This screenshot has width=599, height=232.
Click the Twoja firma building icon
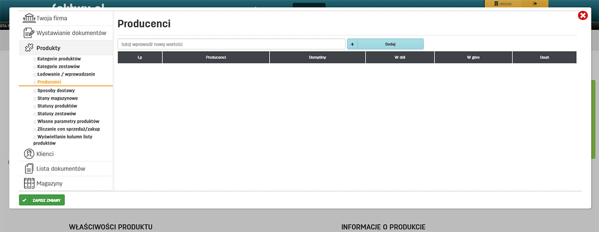tap(29, 18)
